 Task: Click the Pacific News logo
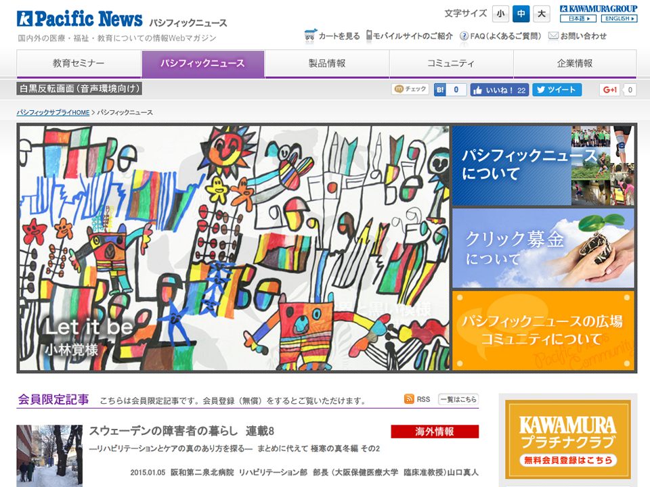click(x=80, y=19)
